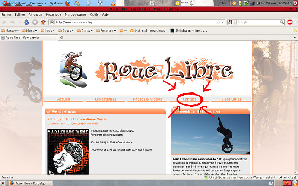Click the Adblock Plus ABP icon
Screen dimensions: 298x186
click(291, 22)
